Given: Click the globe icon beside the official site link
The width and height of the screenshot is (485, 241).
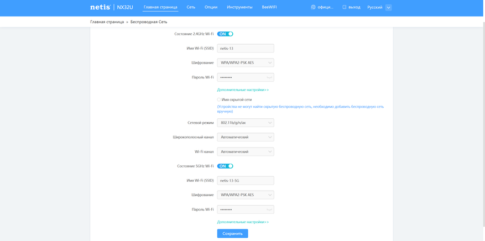Looking at the screenshot, I should [x=313, y=7].
